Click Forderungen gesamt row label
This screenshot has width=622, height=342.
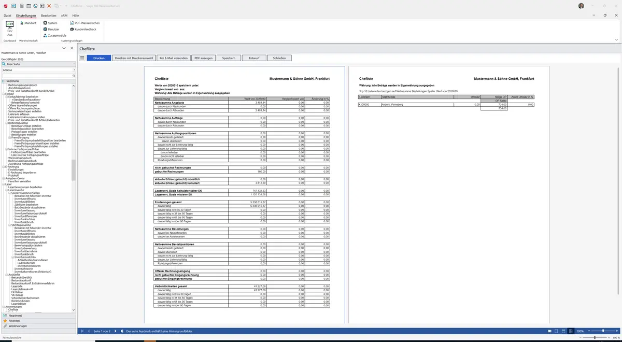168,202
